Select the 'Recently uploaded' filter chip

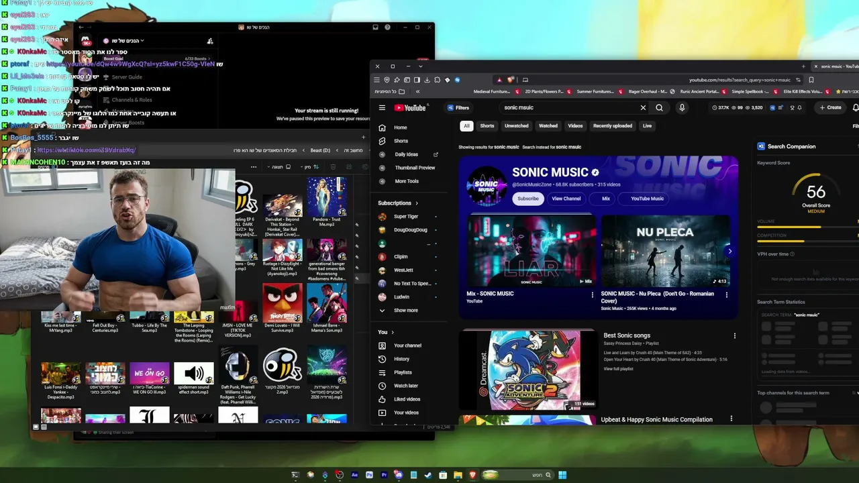612,125
